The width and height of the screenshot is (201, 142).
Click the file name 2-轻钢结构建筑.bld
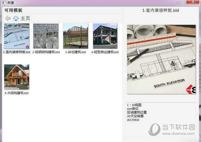[x=46, y=52]
